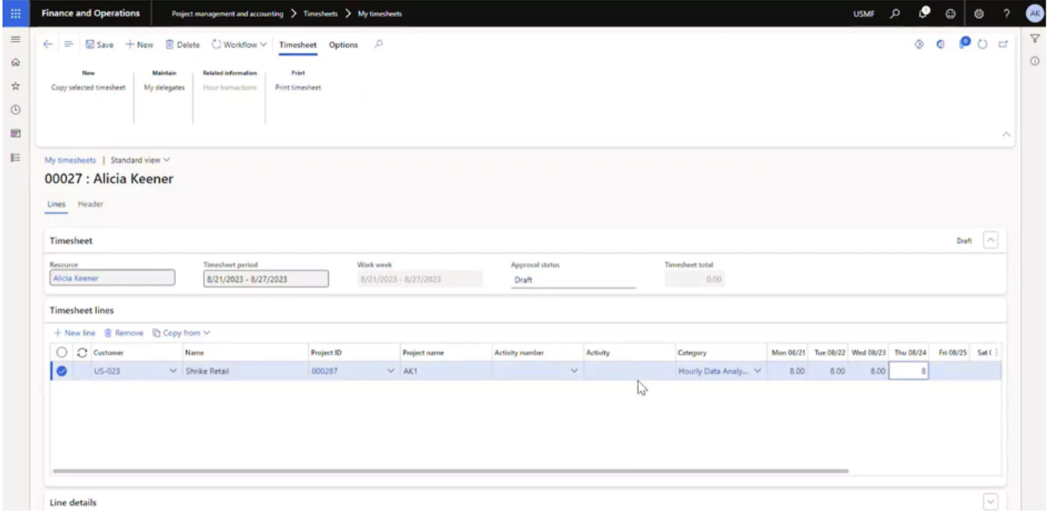Refresh the page with the circular arrow

tap(983, 45)
